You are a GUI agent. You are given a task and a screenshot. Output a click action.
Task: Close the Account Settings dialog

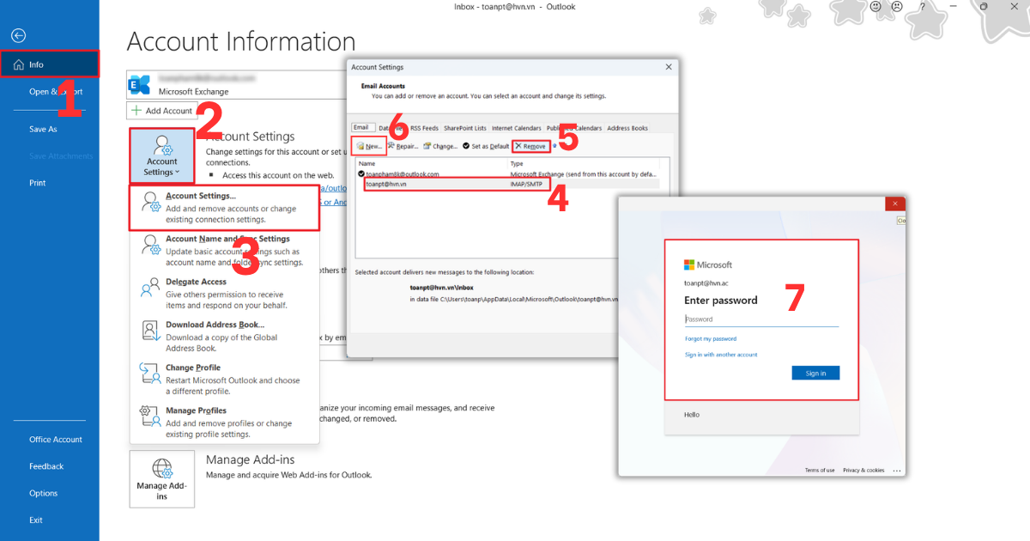click(x=669, y=67)
